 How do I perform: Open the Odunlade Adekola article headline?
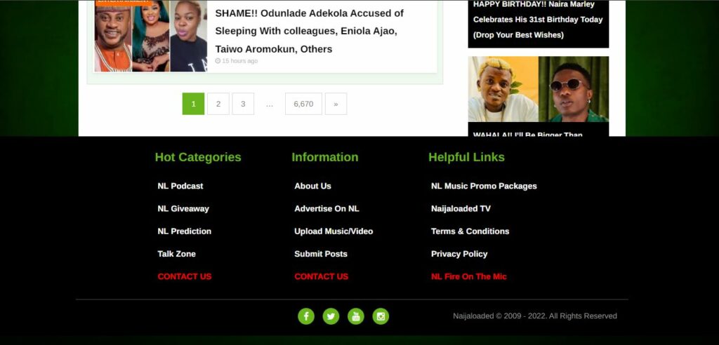(310, 31)
